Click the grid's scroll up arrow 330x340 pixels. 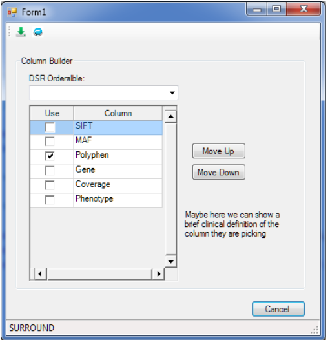[x=170, y=116]
